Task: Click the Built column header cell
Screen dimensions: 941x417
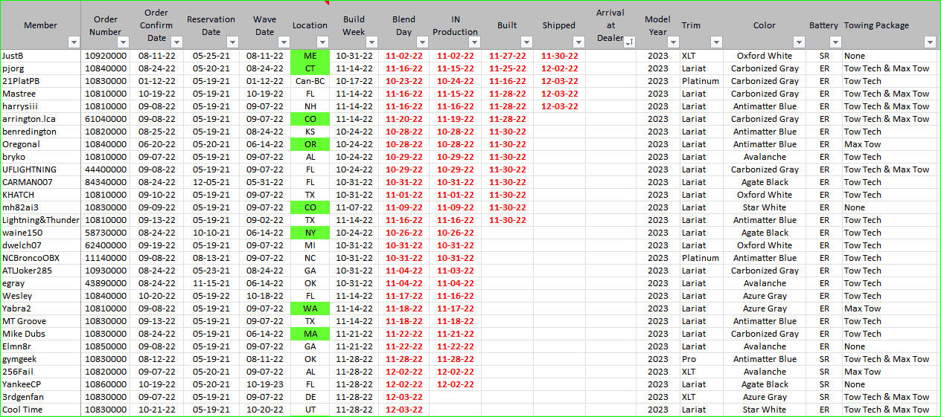Action: pos(507,25)
